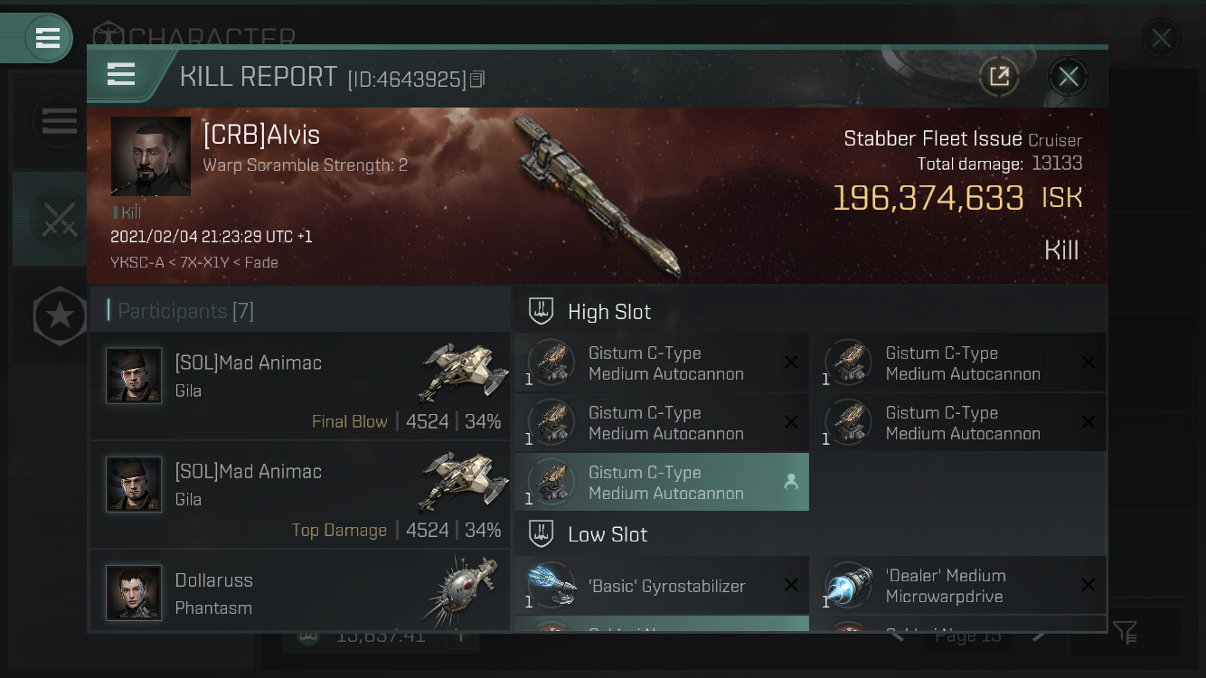Click the Low Slot section icon

coord(541,534)
